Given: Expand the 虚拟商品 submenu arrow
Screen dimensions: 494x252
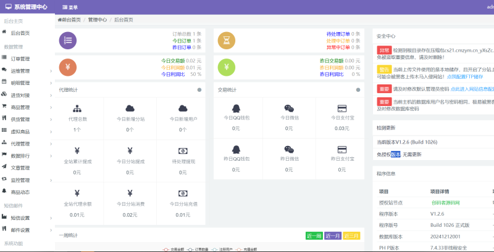Looking at the screenshot, I should point(51,132).
